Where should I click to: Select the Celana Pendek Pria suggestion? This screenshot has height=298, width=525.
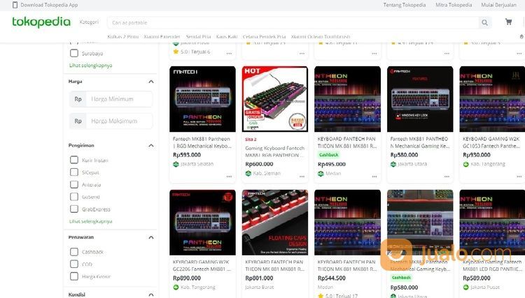click(x=264, y=36)
